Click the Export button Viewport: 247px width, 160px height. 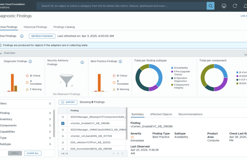coord(68,102)
